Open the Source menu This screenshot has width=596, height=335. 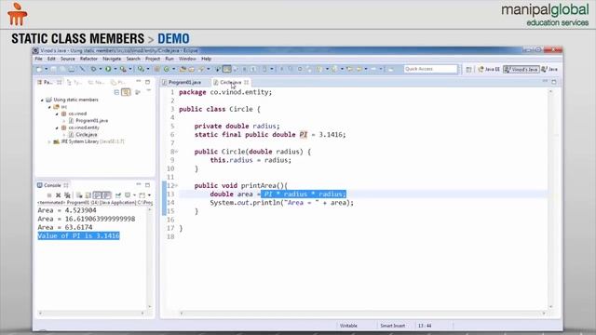point(68,59)
